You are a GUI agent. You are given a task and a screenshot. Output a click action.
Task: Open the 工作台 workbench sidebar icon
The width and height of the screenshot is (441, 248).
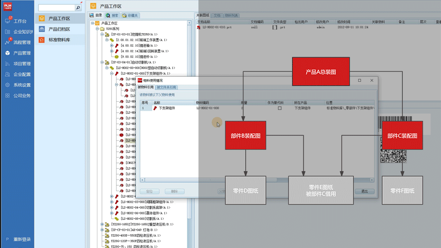[8, 21]
